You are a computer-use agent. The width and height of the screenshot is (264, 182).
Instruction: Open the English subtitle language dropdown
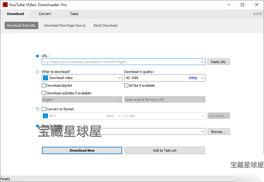82,100
